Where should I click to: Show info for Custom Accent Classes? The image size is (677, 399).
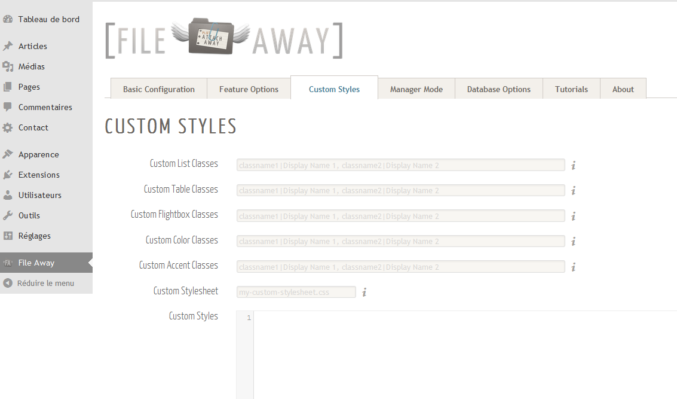tap(574, 267)
